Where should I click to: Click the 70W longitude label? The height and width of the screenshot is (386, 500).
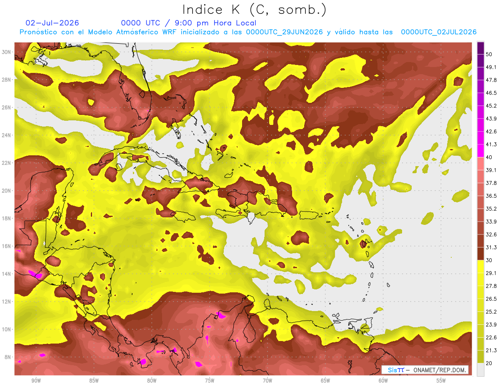267,381
